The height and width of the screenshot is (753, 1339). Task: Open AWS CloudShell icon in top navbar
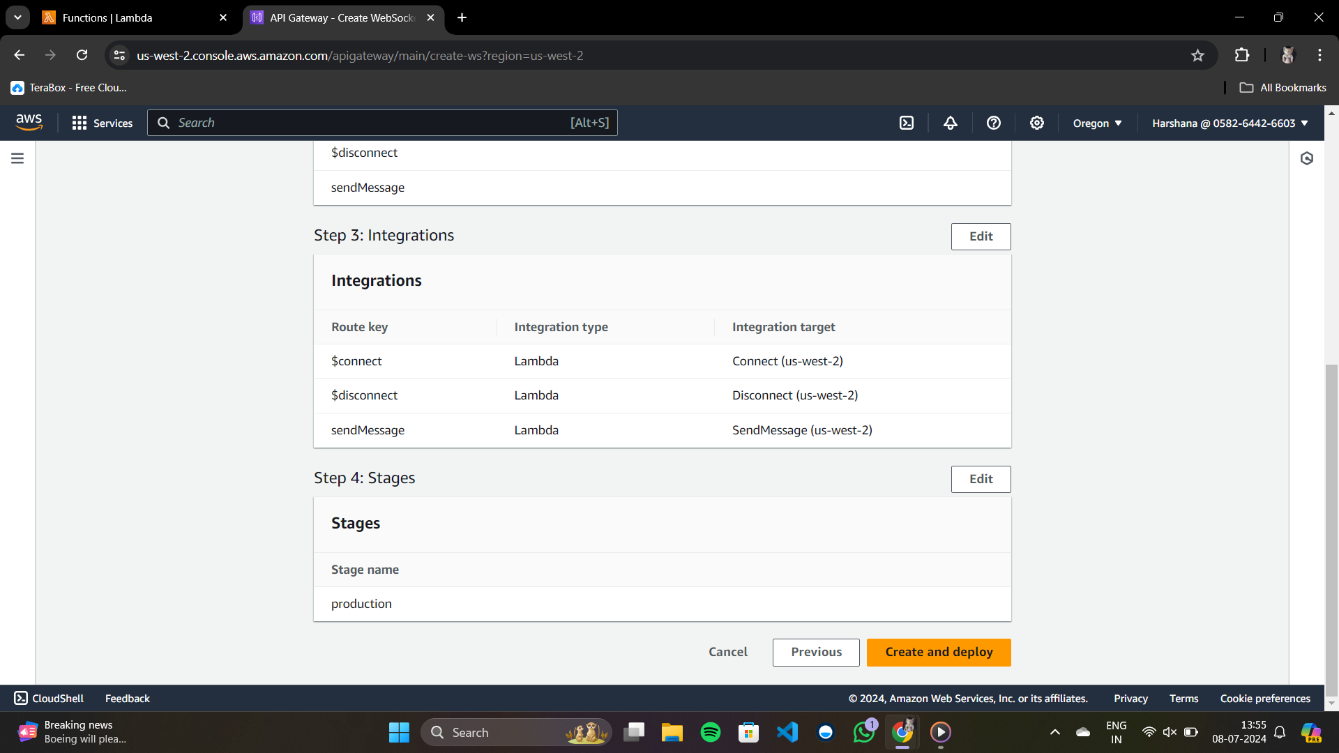pos(906,123)
